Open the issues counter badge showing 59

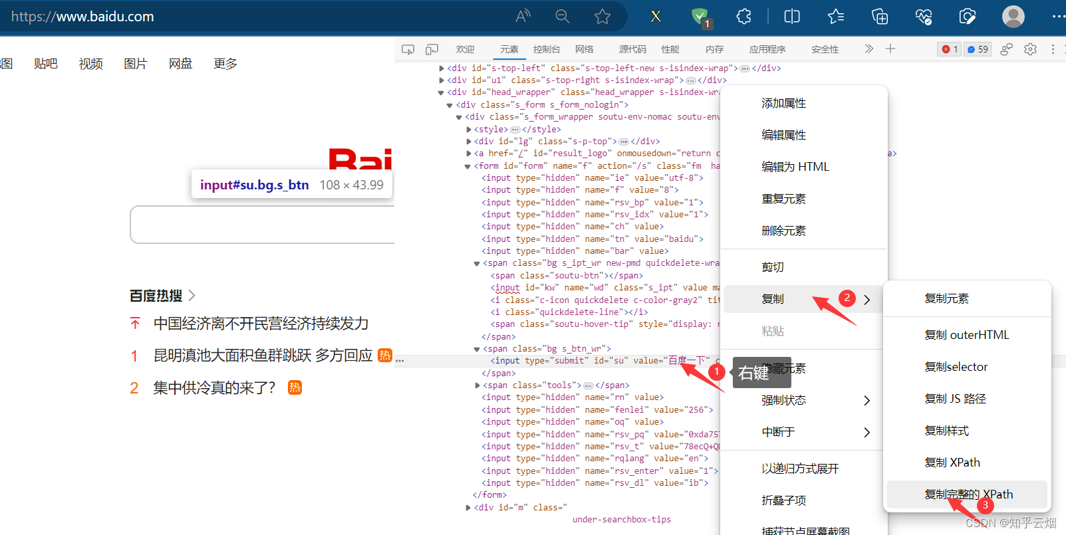coord(978,49)
